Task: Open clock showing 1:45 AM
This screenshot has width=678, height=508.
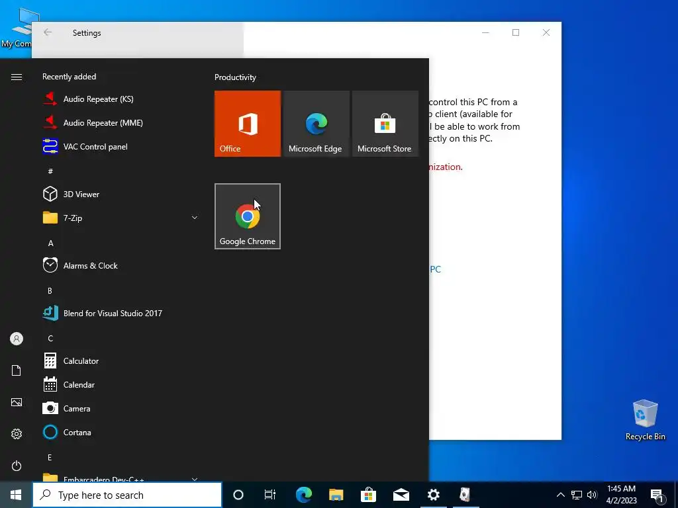Action: 621,495
